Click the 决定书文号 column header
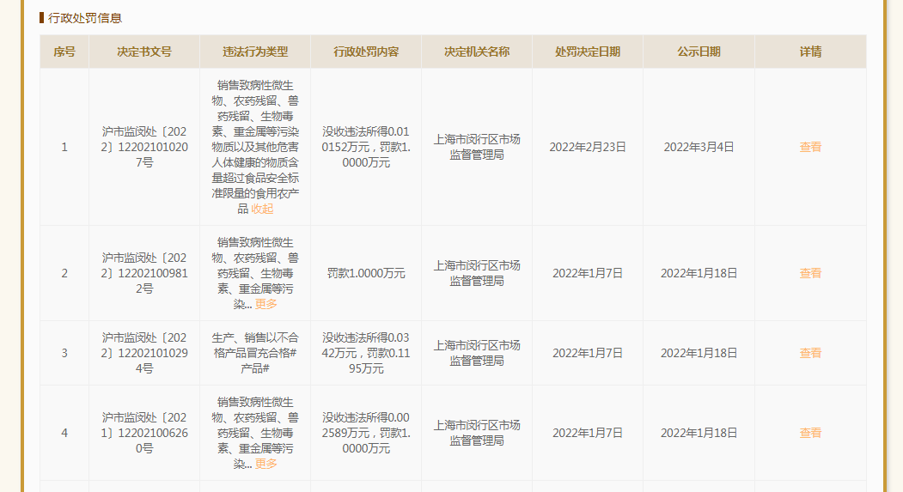Viewport: 903px width, 492px height. (x=144, y=52)
